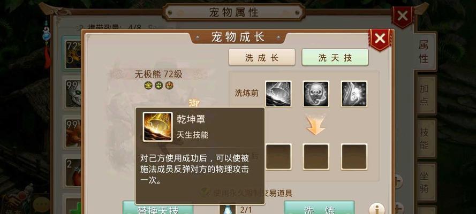Viewport: 476px width, 214px height.
Task: Click the 替换天技 button
Action: 158,208
